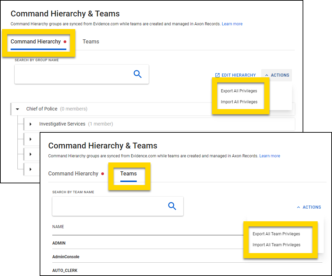
Task: Collapse the Actions menu chevron in Command Hierarchy view
Action: (x=266, y=75)
